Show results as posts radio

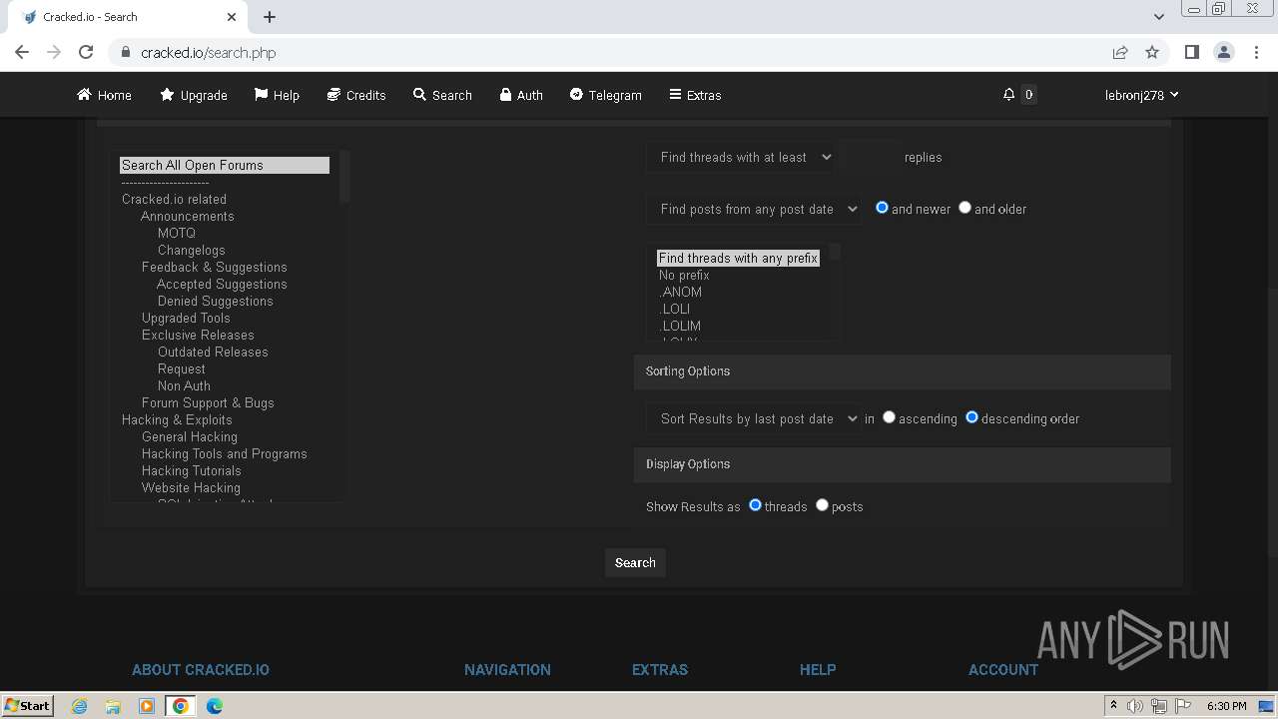(822, 505)
